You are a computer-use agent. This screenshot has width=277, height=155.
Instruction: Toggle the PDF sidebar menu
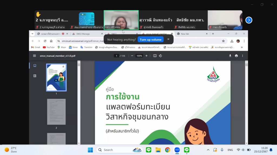click(34, 56)
